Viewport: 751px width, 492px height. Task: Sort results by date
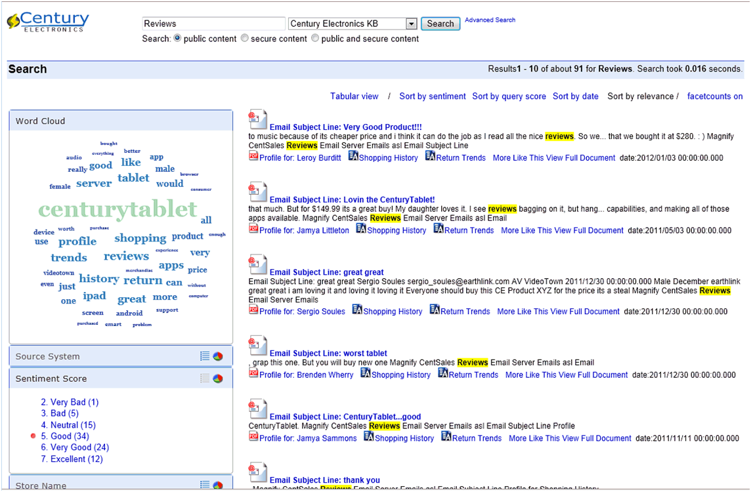pos(576,96)
